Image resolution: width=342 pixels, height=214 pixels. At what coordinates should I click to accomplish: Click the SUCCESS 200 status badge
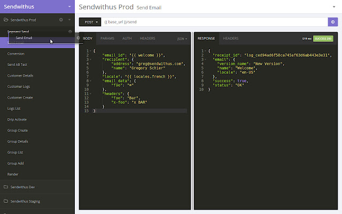coord(323,39)
